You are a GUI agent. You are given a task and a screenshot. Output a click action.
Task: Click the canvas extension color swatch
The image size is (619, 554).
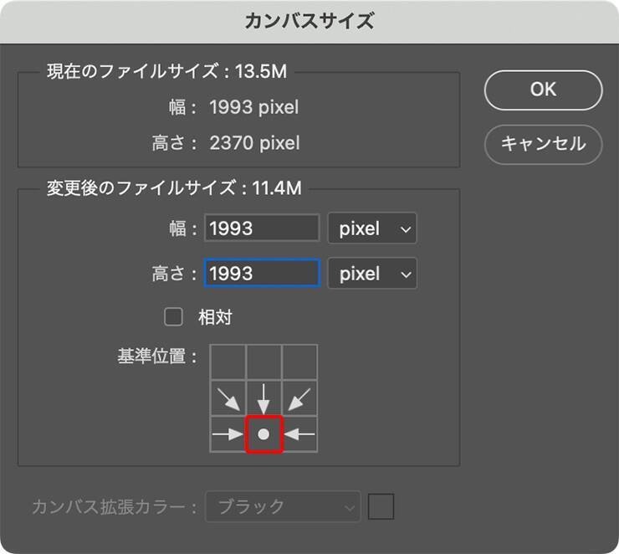381,506
